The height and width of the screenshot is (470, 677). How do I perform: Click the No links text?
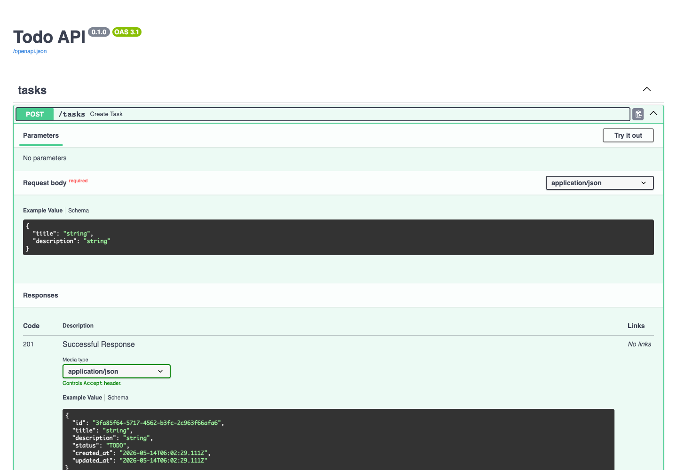pyautogui.click(x=639, y=344)
